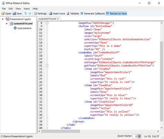Collapse the code fold at line 21
Screen dimensions: 164x139
pyautogui.click(x=47, y=66)
